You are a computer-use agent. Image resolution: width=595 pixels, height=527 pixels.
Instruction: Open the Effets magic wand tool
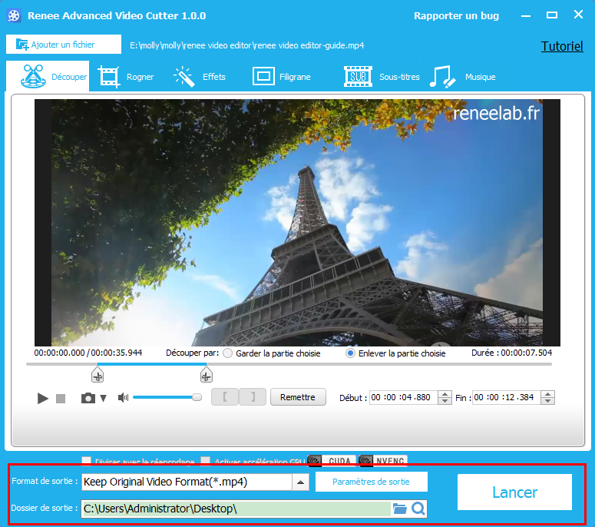200,77
